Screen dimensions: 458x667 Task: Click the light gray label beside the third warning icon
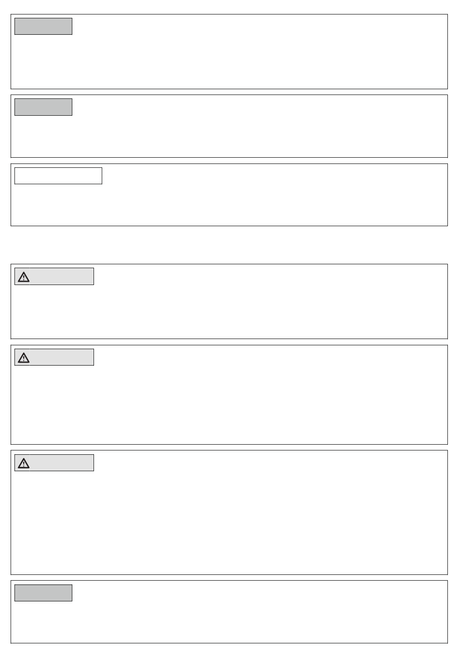click(62, 463)
